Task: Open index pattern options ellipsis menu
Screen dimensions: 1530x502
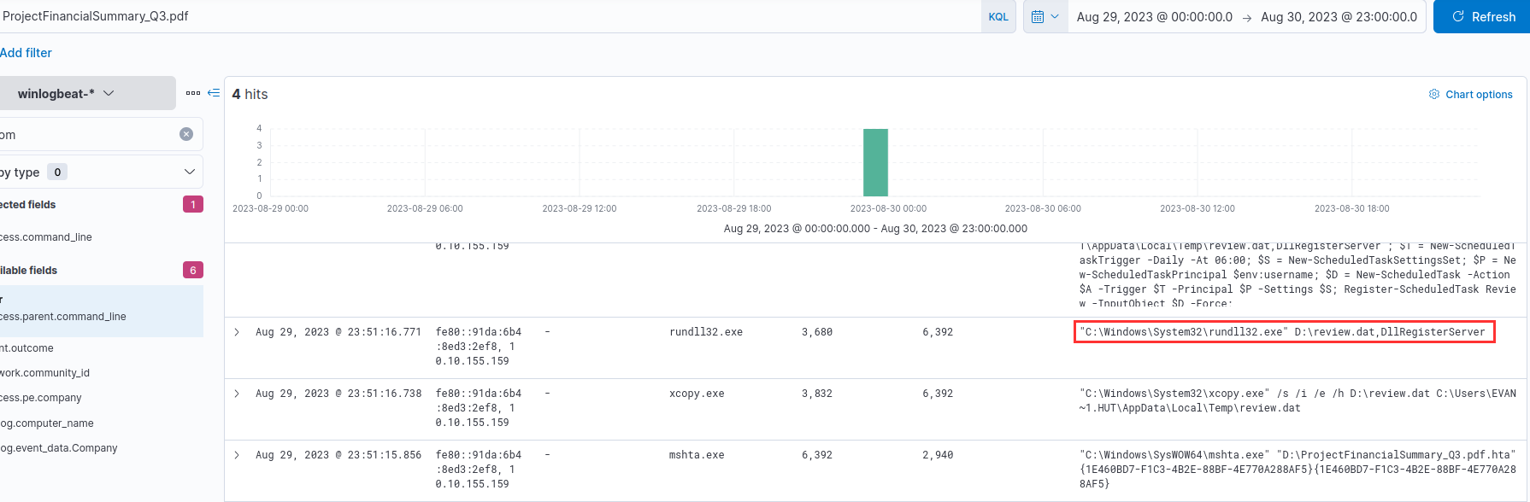Action: click(193, 93)
